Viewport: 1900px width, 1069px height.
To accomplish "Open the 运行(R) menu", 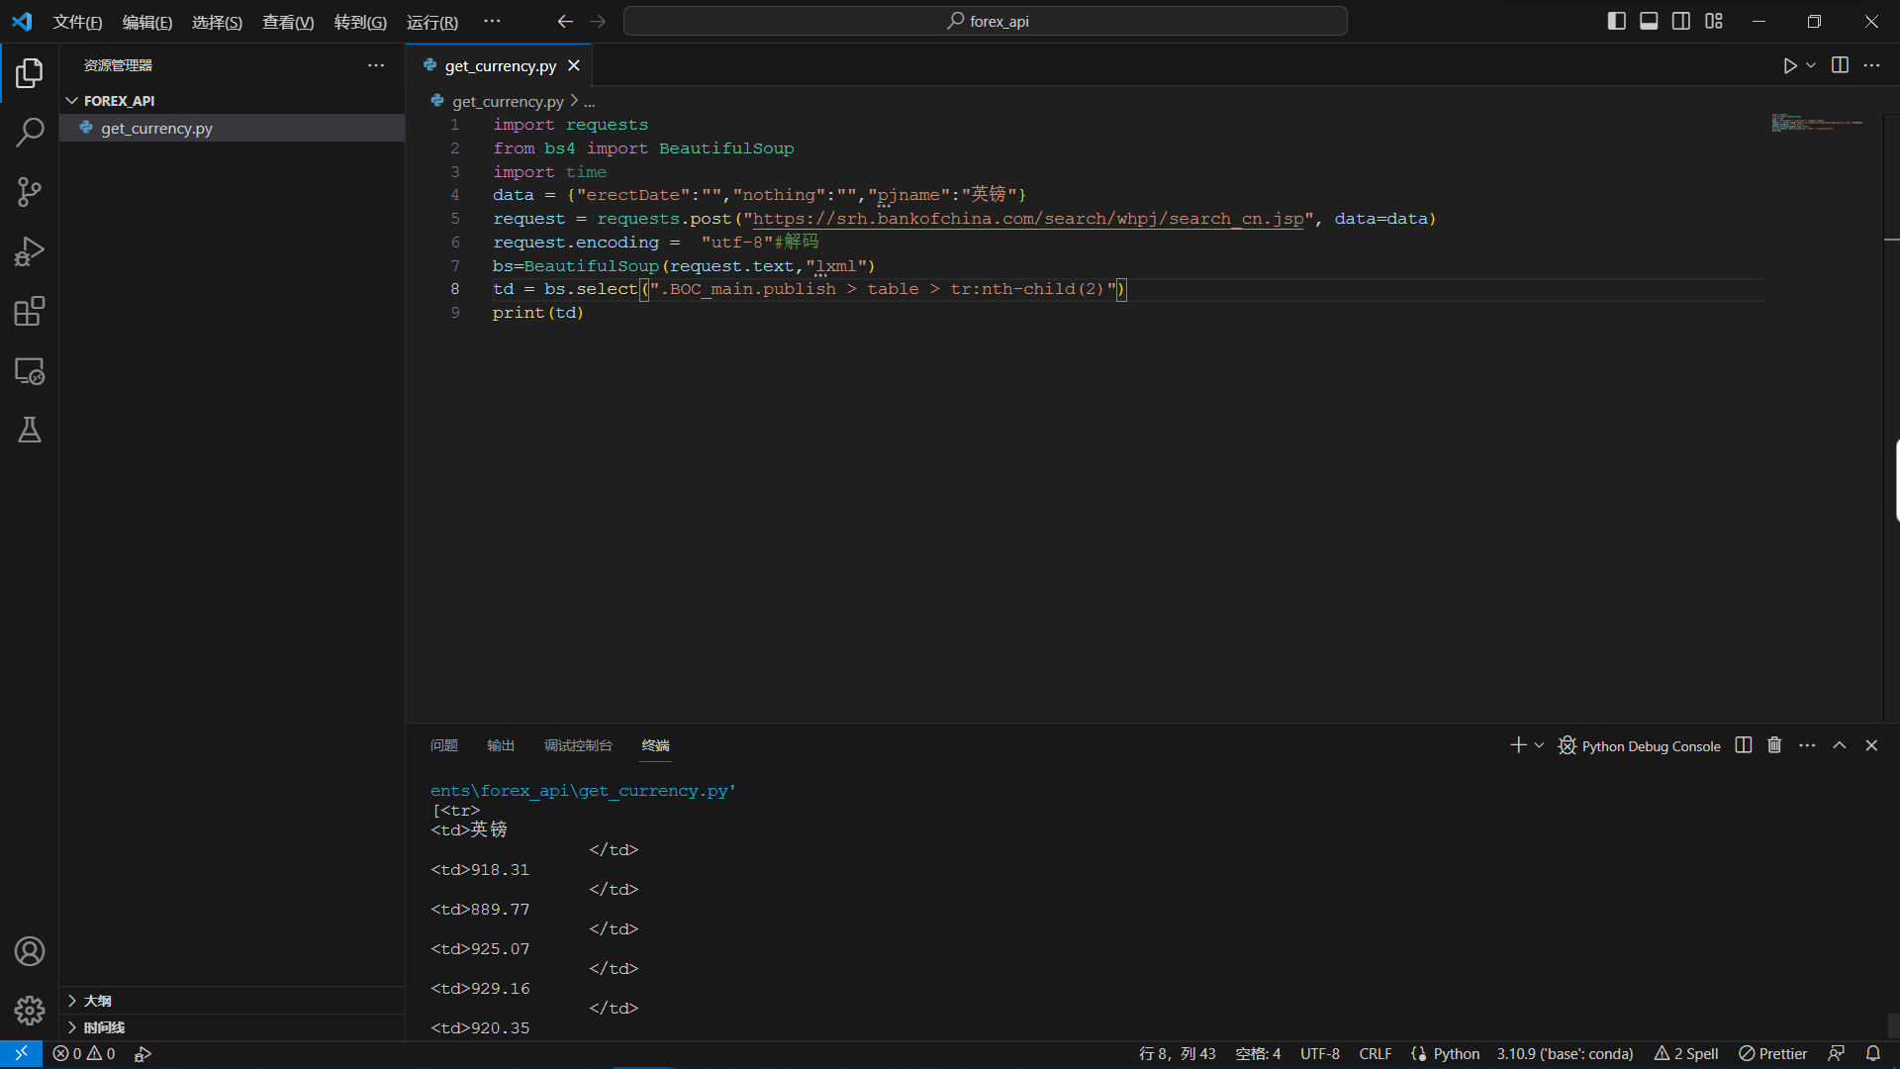I will (432, 22).
